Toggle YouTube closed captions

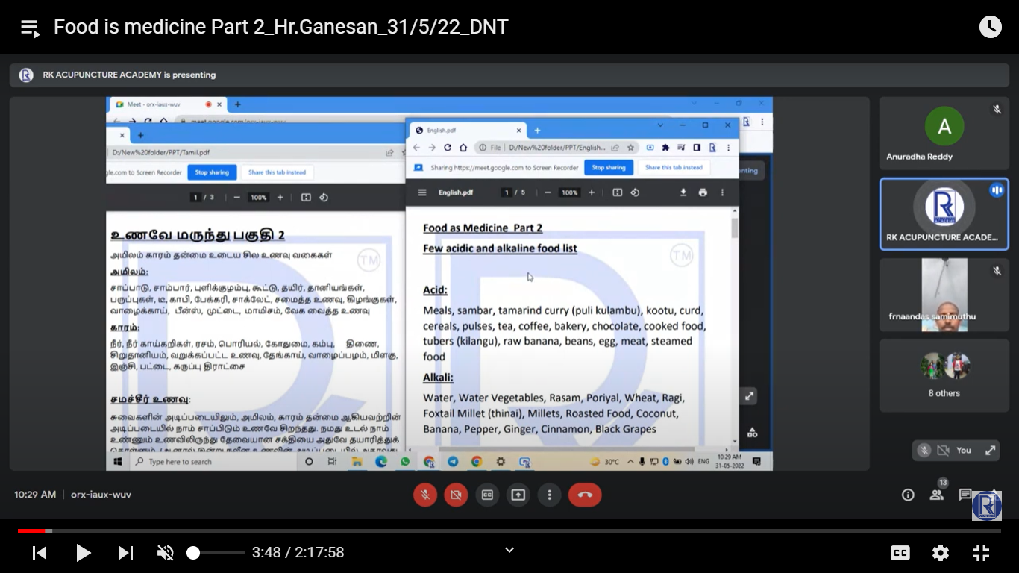pyautogui.click(x=900, y=553)
